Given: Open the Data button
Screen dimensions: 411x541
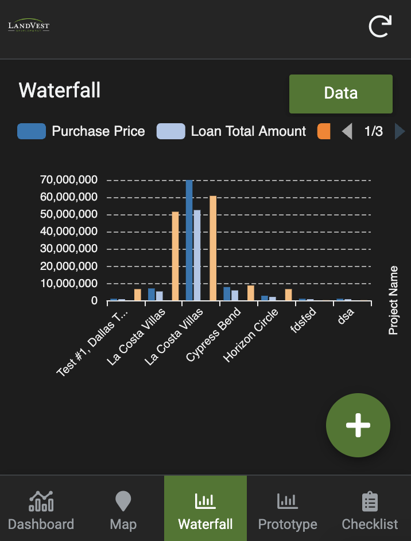Looking at the screenshot, I should point(340,93).
